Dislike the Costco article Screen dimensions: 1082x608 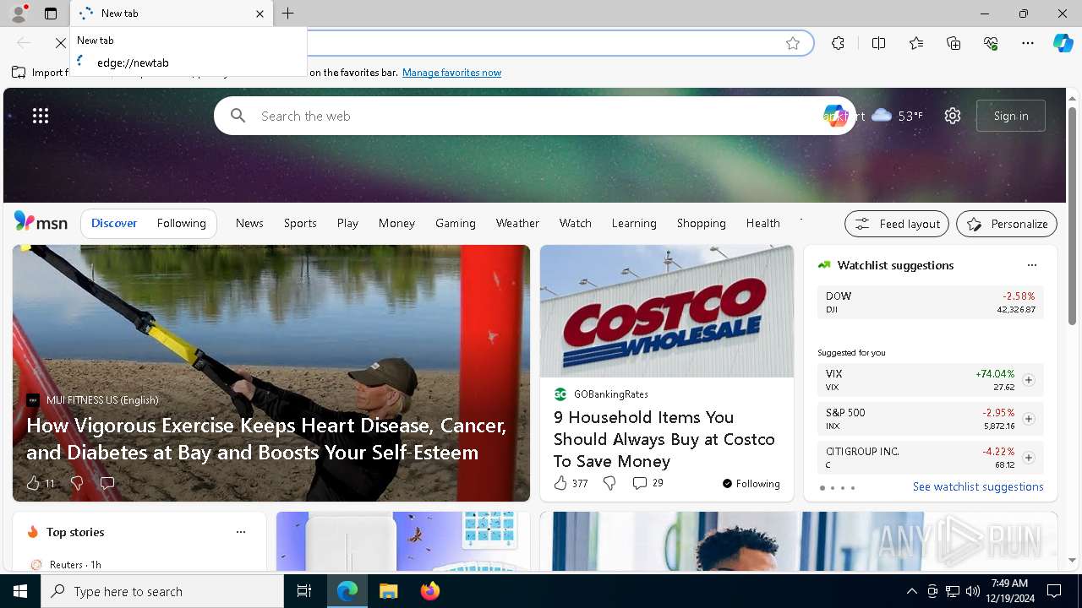tap(609, 483)
